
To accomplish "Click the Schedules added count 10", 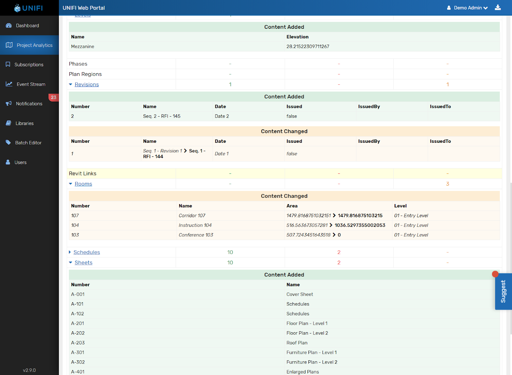I will [x=230, y=252].
